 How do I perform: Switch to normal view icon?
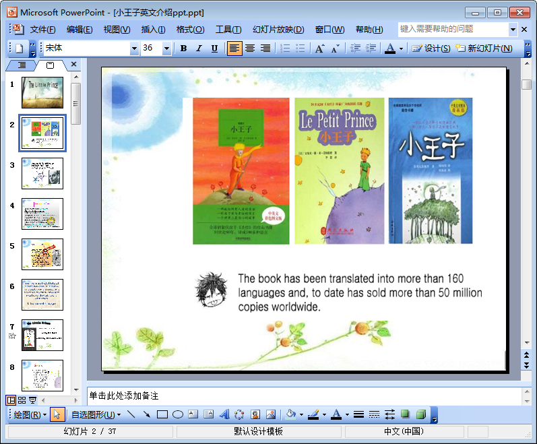[11, 400]
